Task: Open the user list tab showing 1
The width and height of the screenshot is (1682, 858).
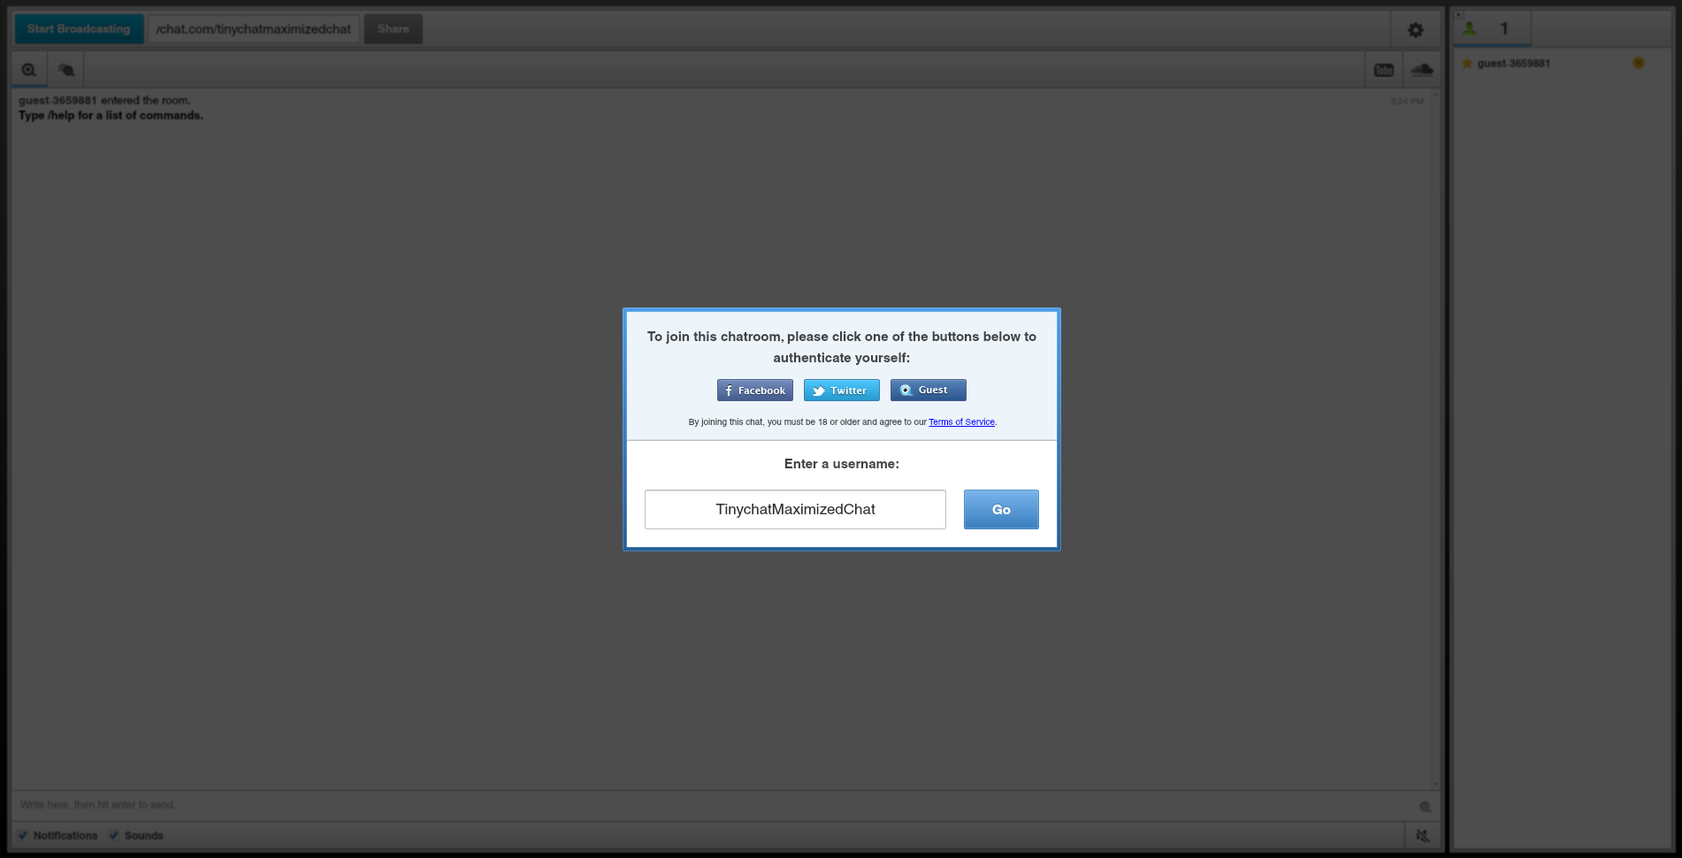Action: pos(1492,29)
